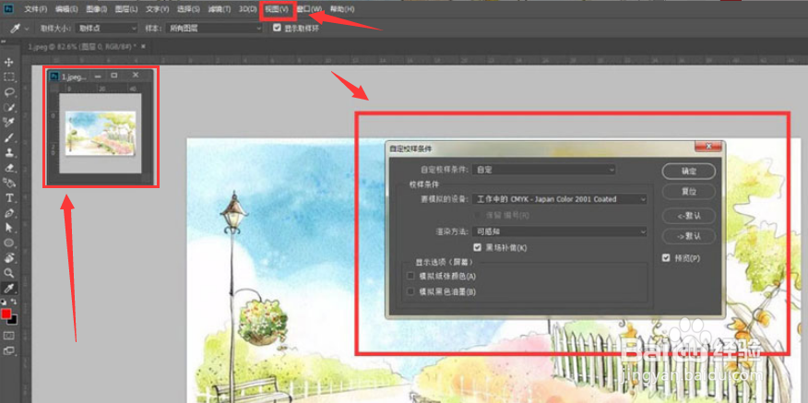The image size is (808, 403).
Task: Open 帮助(H) menu
Action: [341, 9]
